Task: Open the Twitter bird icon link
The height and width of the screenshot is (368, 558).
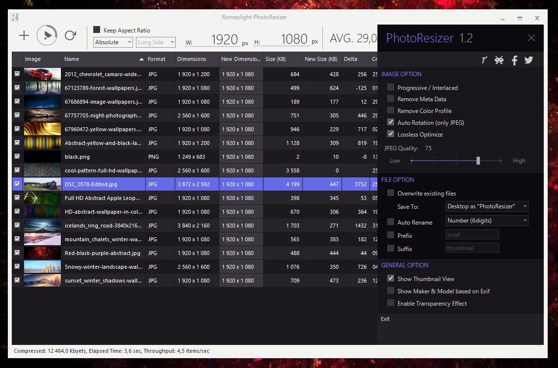Action: [529, 60]
